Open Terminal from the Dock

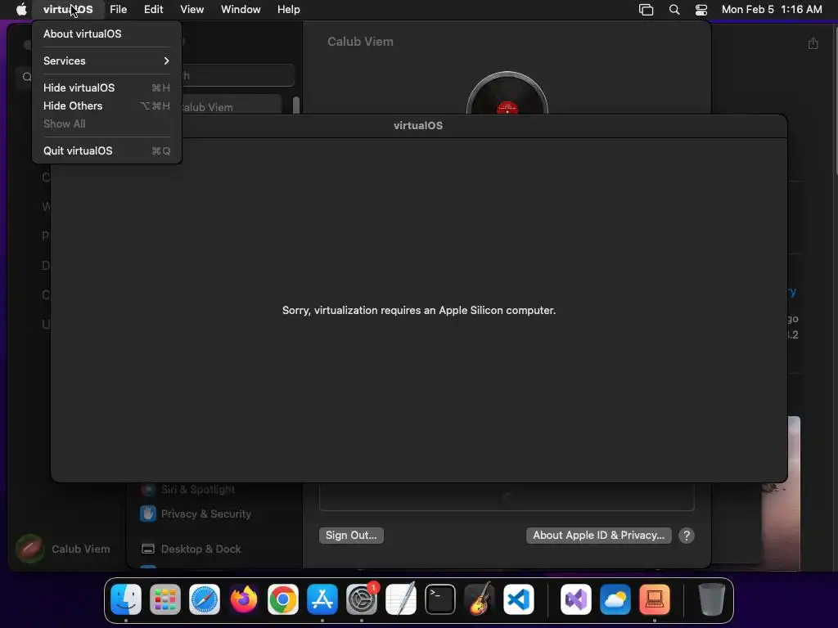[x=440, y=599]
